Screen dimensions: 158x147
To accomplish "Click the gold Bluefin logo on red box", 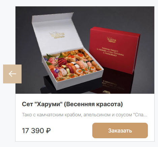I will tap(112, 40).
